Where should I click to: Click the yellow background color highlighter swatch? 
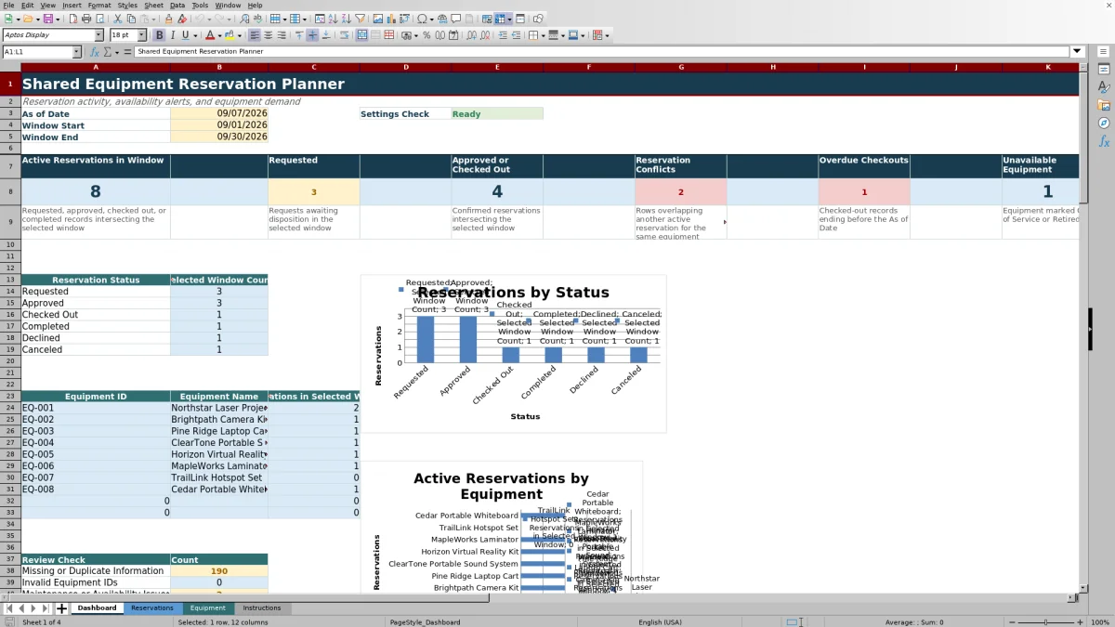tap(230, 35)
